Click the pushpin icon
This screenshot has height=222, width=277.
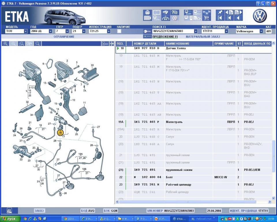tap(220, 12)
